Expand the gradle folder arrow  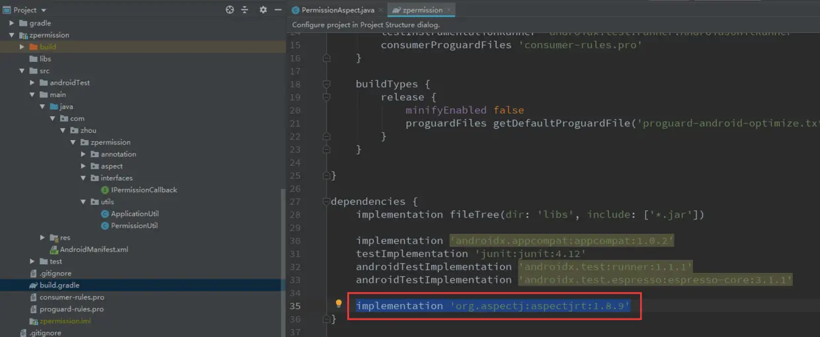tap(12, 23)
